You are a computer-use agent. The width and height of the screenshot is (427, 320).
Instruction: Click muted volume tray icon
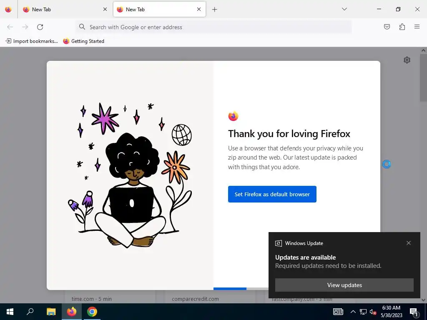(373, 312)
